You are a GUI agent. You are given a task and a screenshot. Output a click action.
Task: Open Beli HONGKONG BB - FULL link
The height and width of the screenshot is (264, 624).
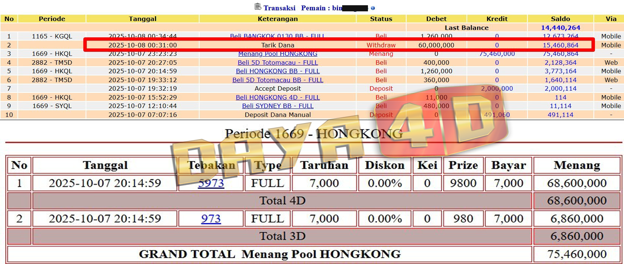(x=277, y=71)
